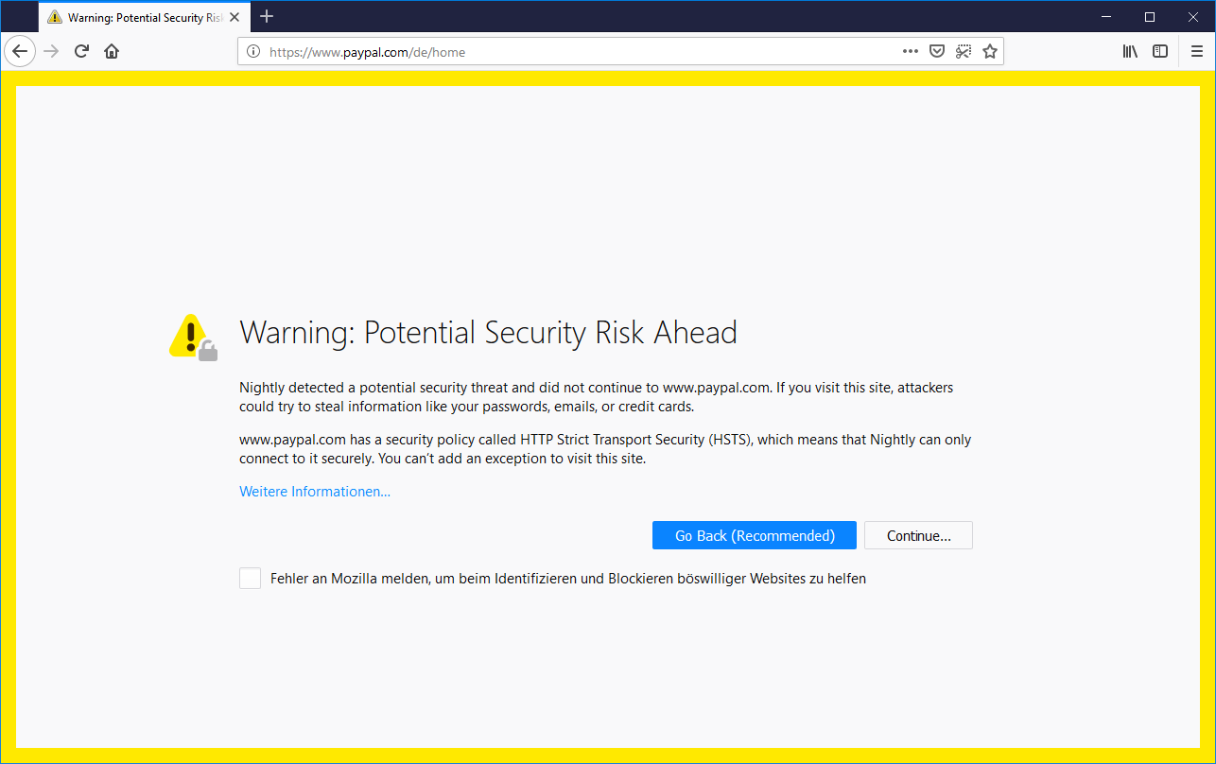
Task: Check 'Fehler an Mozilla melden' checkbox
Action: point(250,579)
